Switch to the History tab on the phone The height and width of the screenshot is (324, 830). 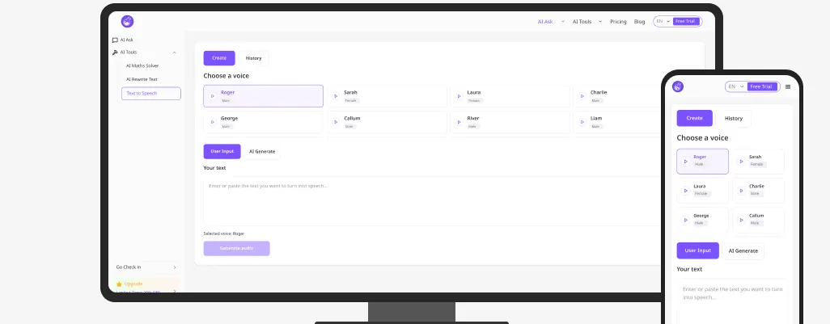(x=734, y=119)
